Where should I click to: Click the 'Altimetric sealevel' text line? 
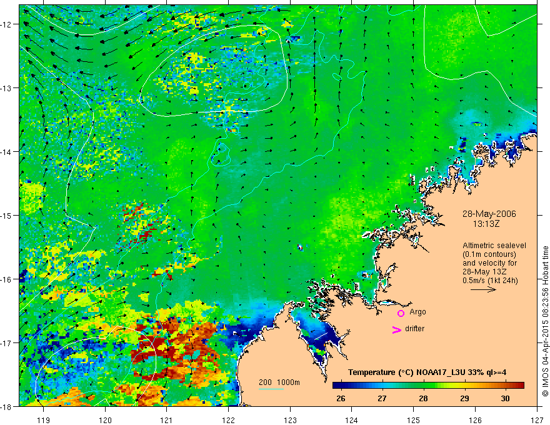coord(494,246)
